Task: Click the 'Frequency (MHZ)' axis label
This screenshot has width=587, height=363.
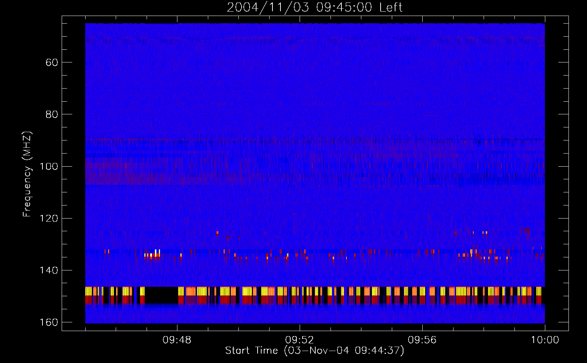Action: tap(27, 174)
